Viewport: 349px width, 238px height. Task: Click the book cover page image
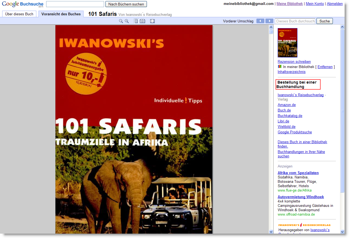[x=134, y=129]
